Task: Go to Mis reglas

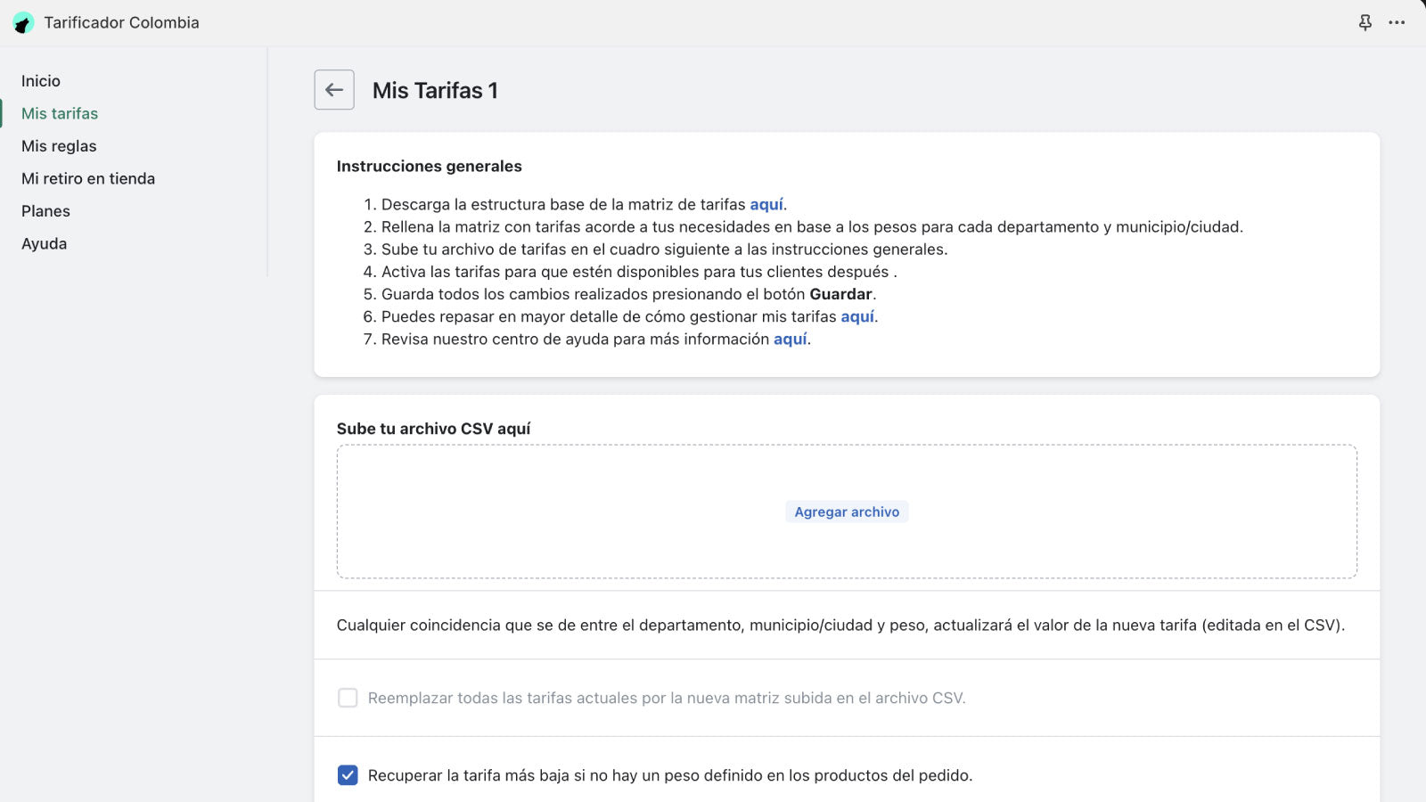Action: click(59, 145)
